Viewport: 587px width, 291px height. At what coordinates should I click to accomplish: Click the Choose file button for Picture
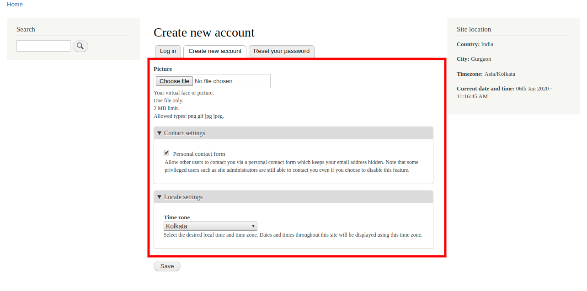(x=174, y=81)
